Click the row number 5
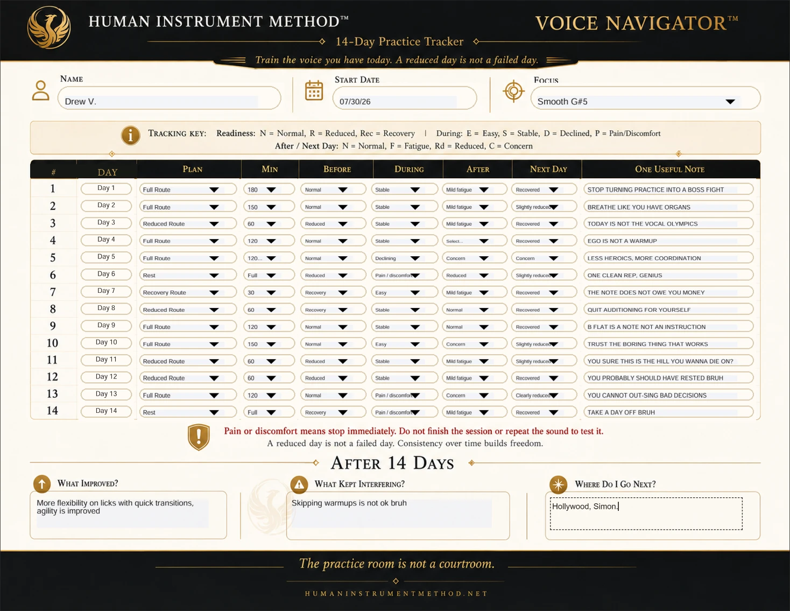The height and width of the screenshot is (611, 790). [52, 258]
